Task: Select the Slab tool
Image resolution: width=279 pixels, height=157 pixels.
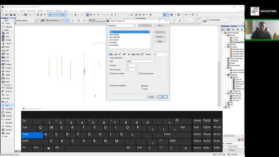Action: (x=7, y=51)
